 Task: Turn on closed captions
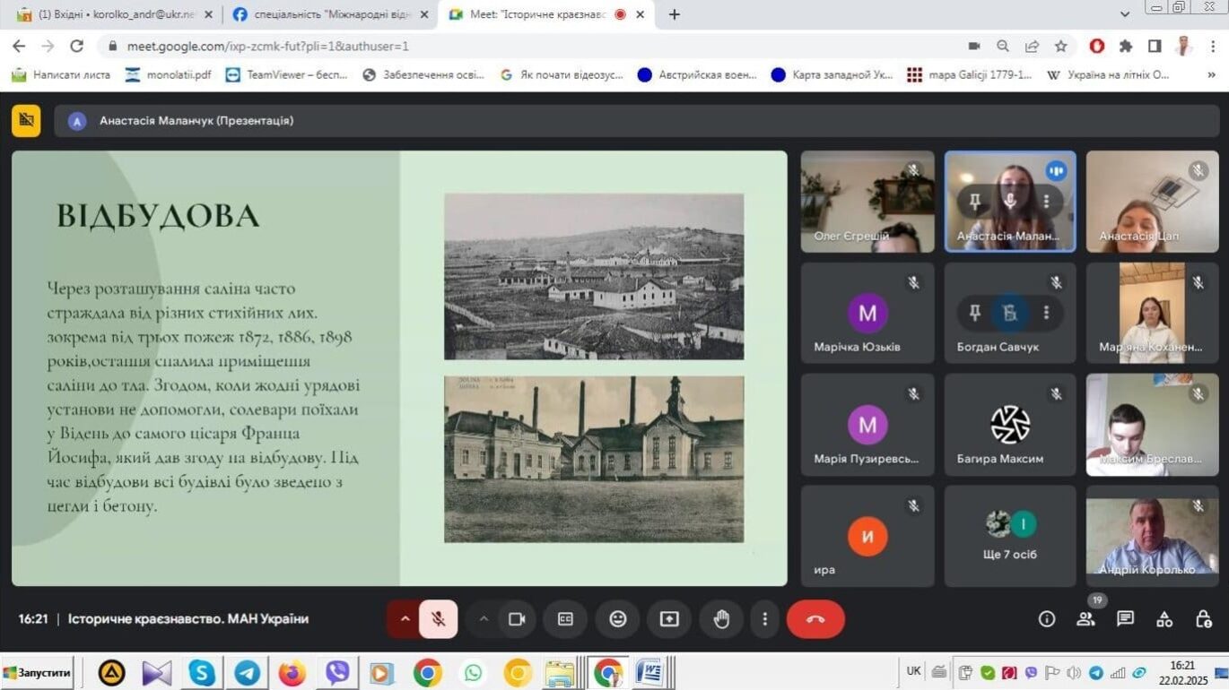(x=565, y=619)
